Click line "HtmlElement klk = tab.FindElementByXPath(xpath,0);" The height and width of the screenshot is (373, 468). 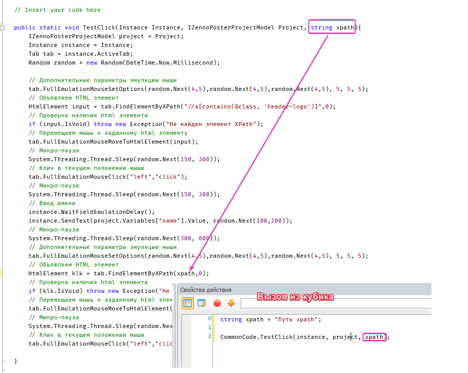pos(118,273)
